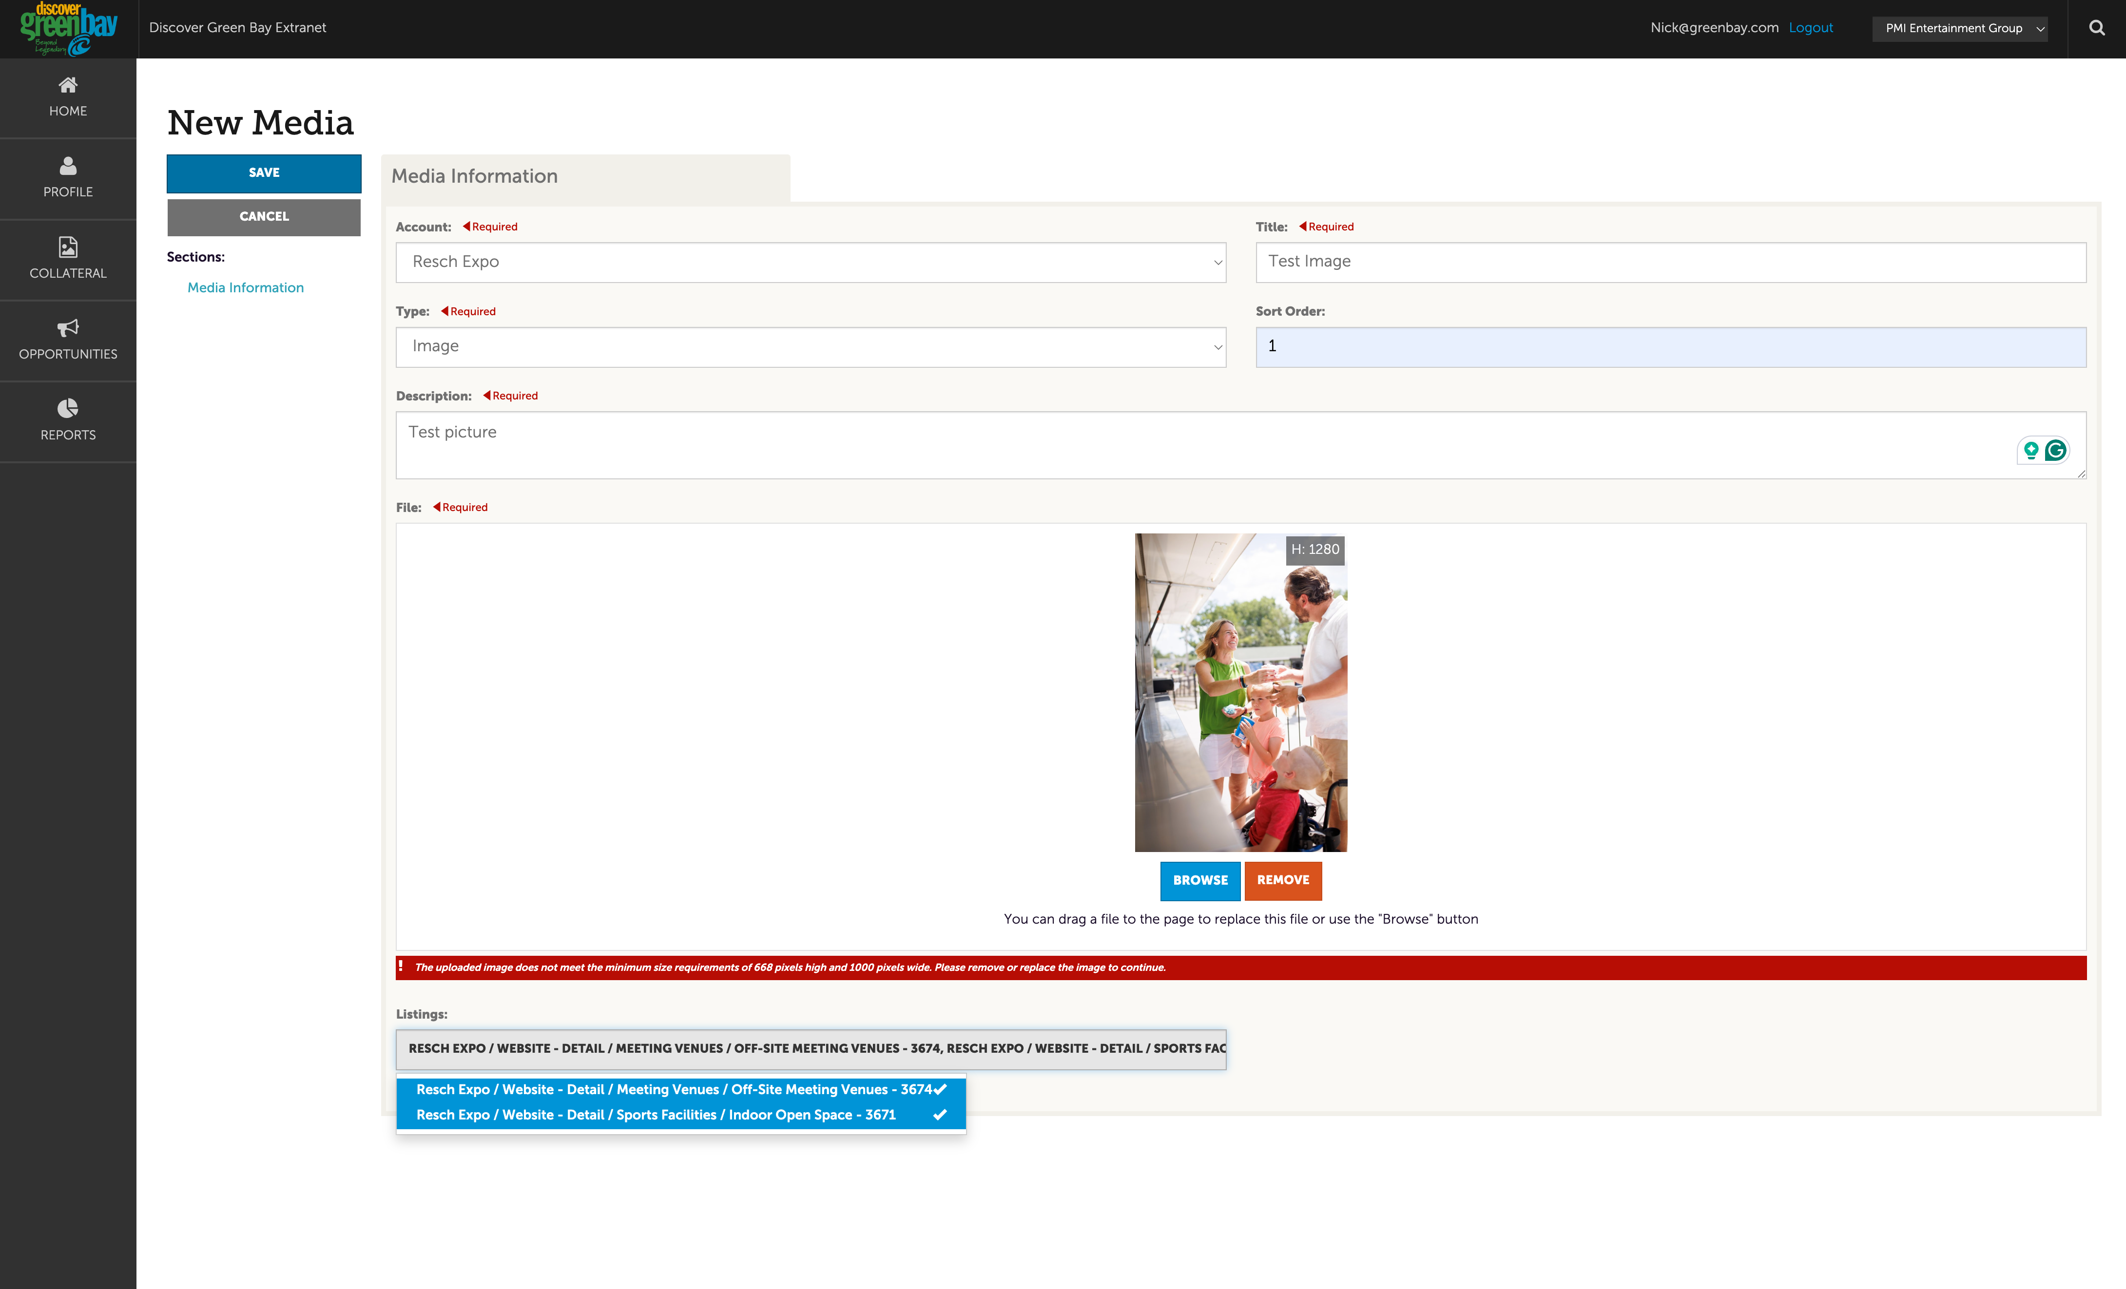
Task: Open the Type dropdown showing Image
Action: [x=810, y=346]
